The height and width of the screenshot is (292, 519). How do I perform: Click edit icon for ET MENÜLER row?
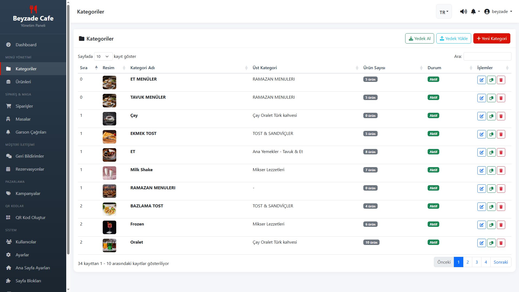tap(481, 80)
